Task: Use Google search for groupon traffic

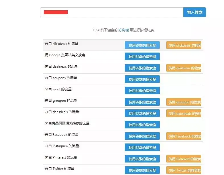Action: 142,102
